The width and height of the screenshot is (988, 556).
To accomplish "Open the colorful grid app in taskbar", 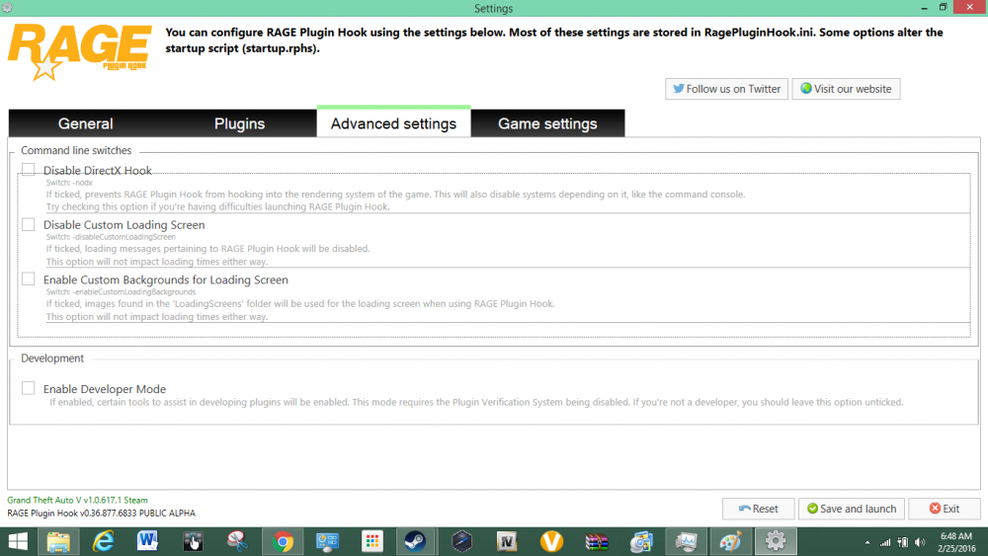I will pos(371,541).
